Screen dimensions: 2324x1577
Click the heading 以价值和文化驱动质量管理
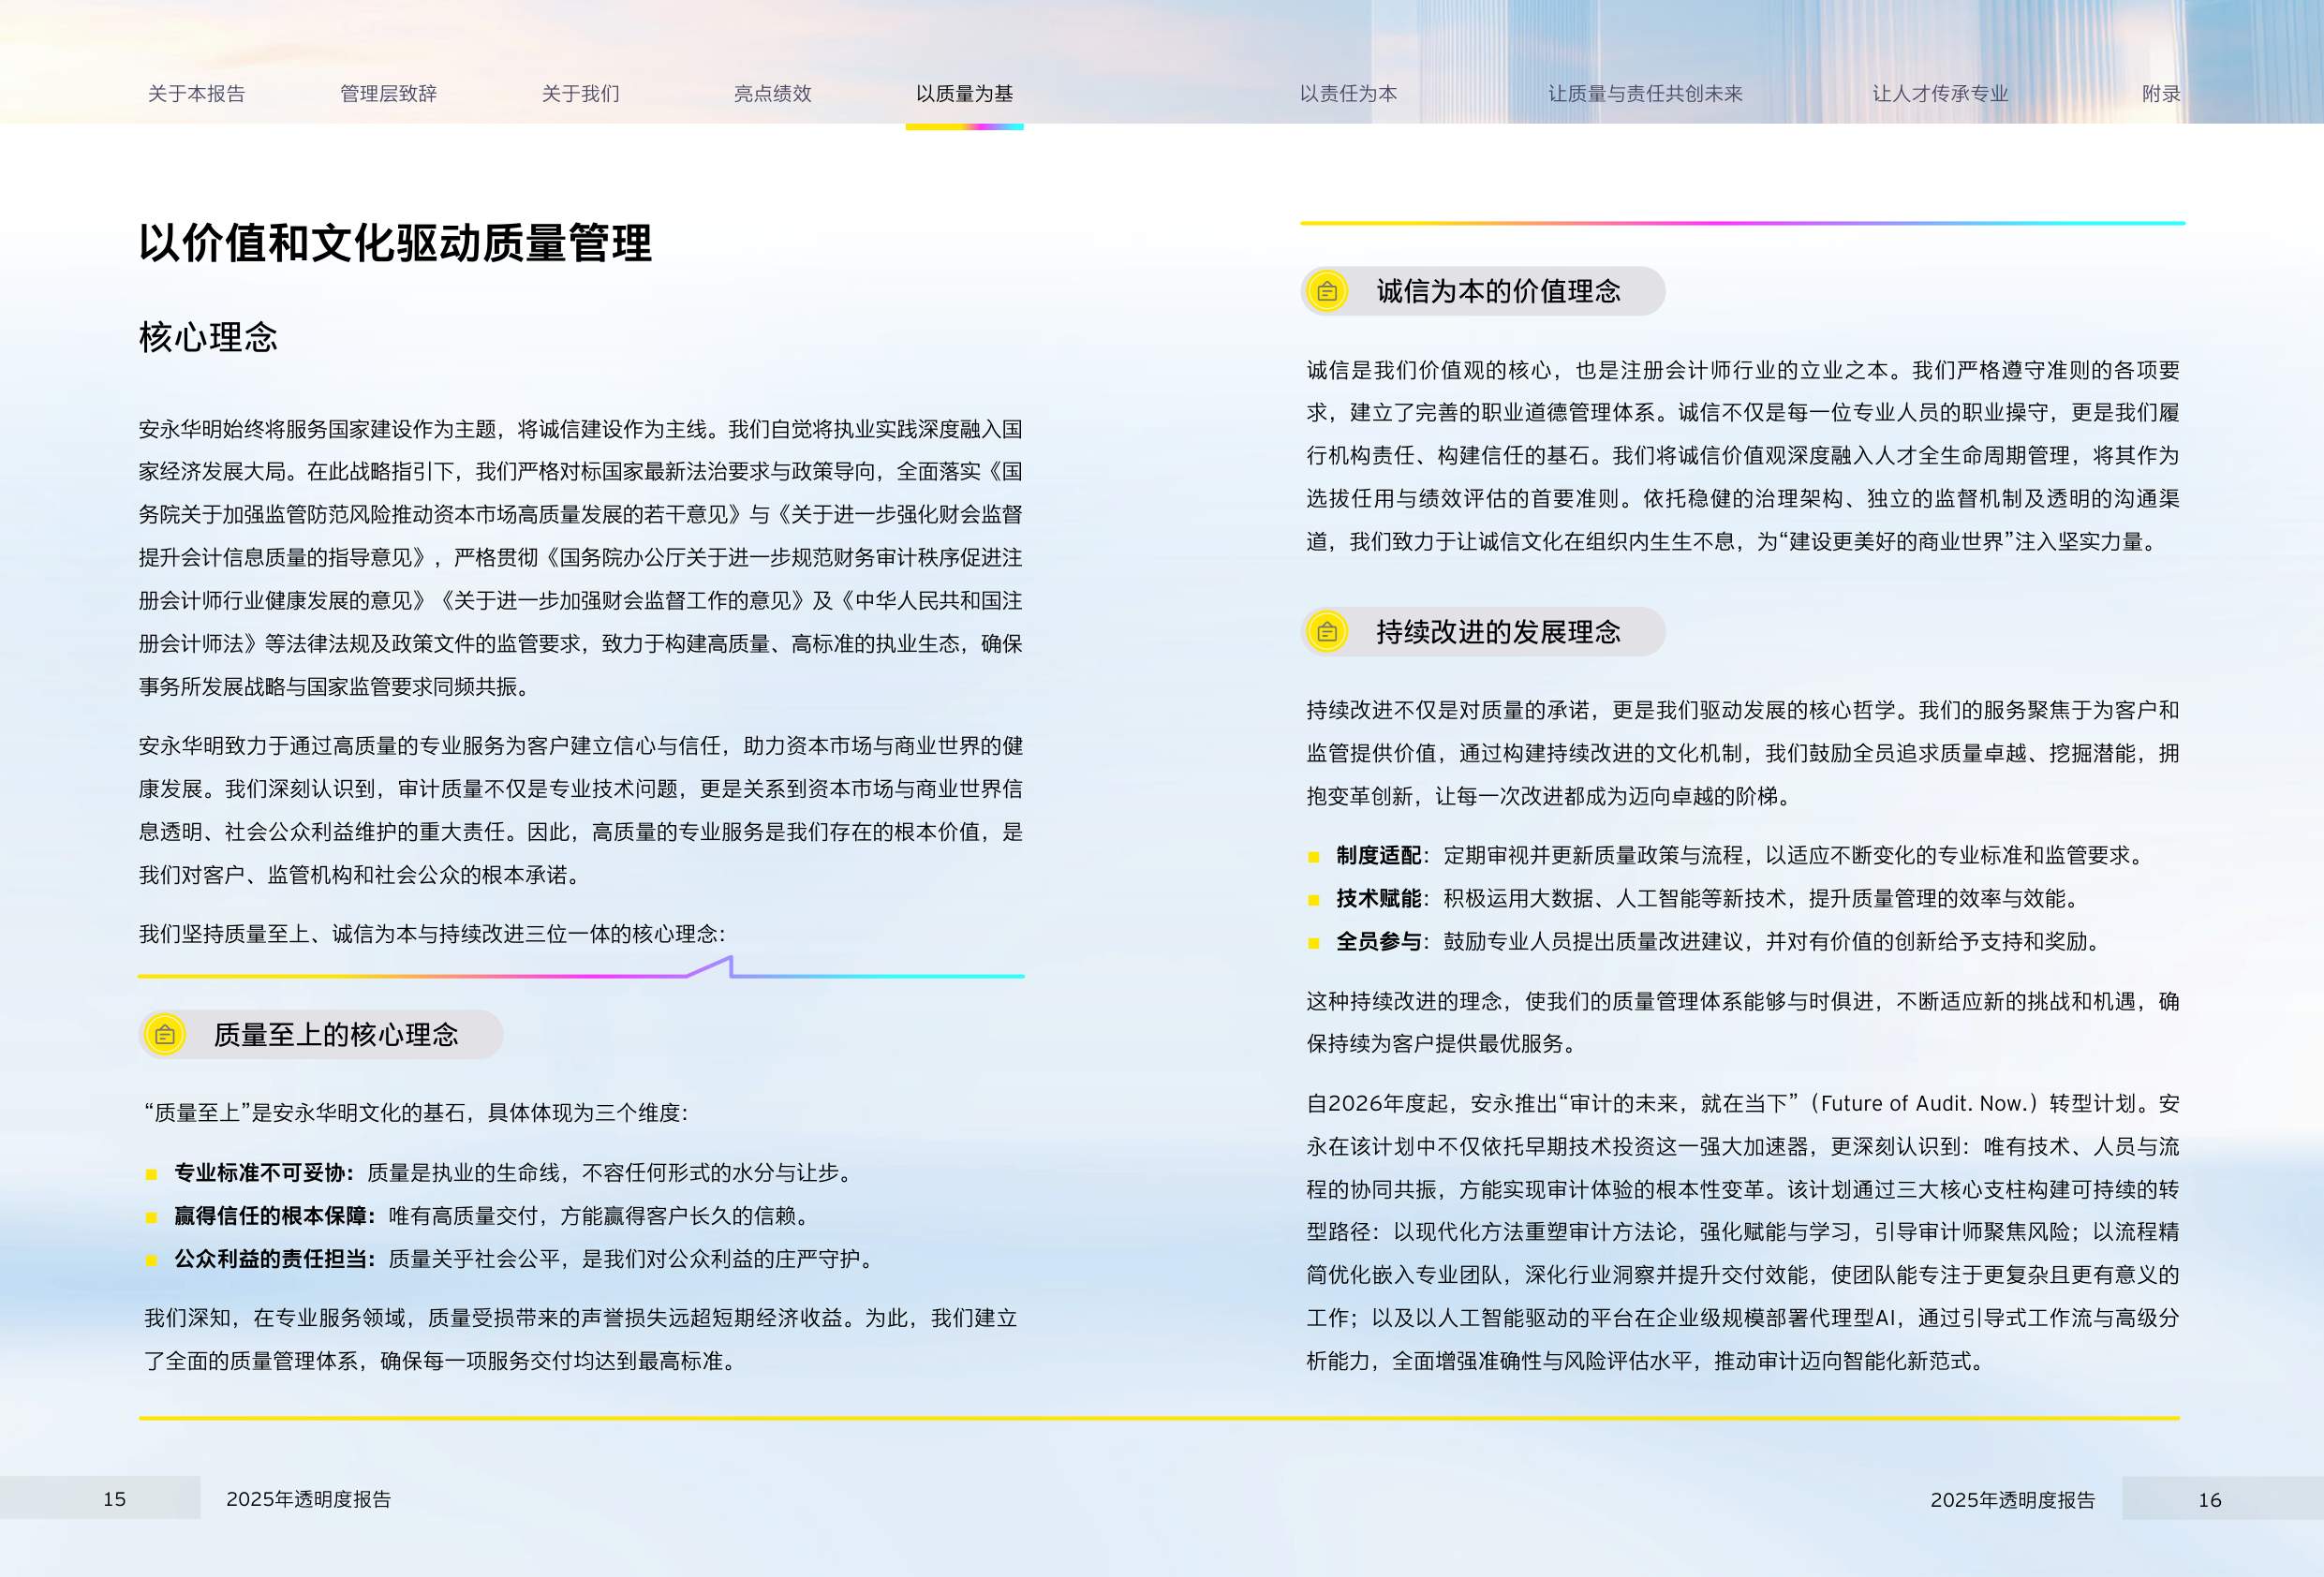395,243
